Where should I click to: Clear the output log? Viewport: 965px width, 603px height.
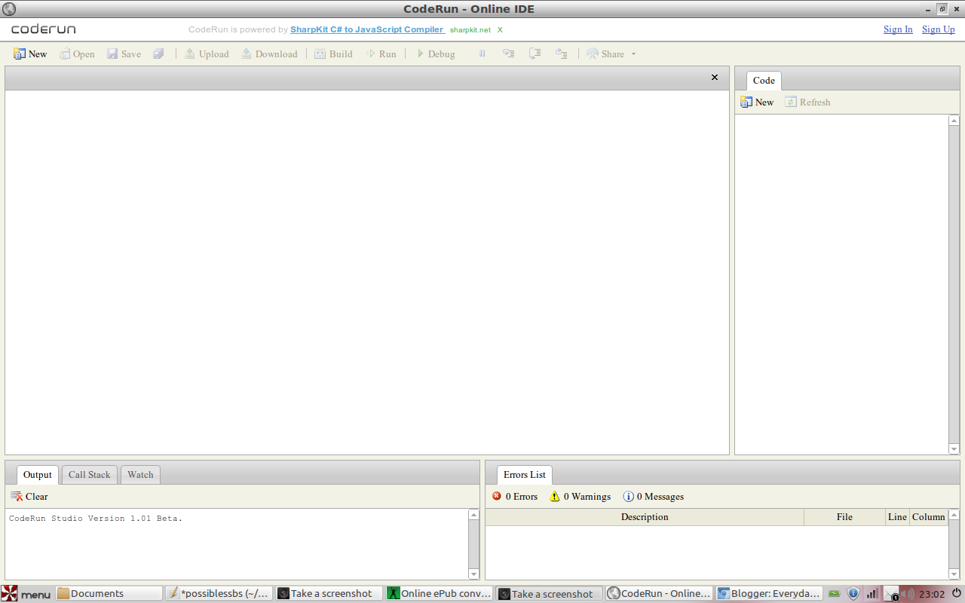coord(29,496)
